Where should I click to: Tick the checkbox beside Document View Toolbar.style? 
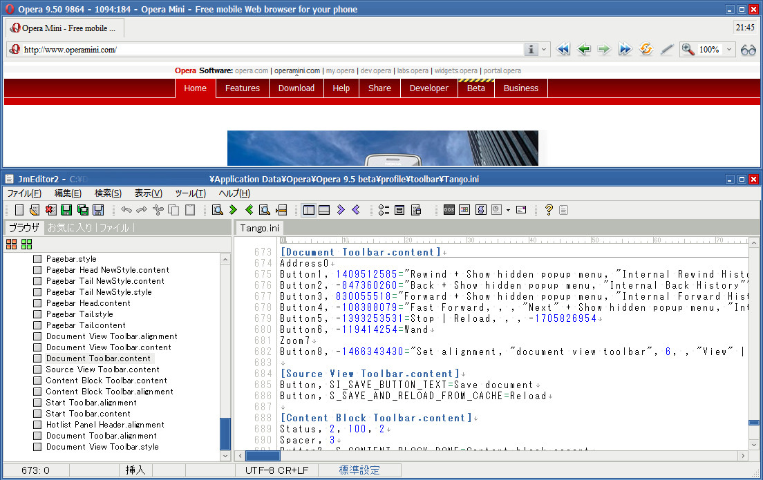coord(37,447)
